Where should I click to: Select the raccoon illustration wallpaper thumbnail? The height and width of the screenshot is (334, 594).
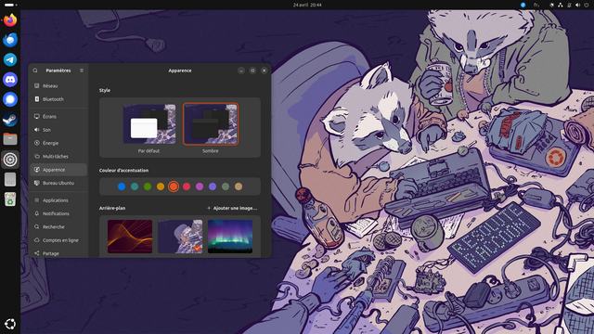180,237
